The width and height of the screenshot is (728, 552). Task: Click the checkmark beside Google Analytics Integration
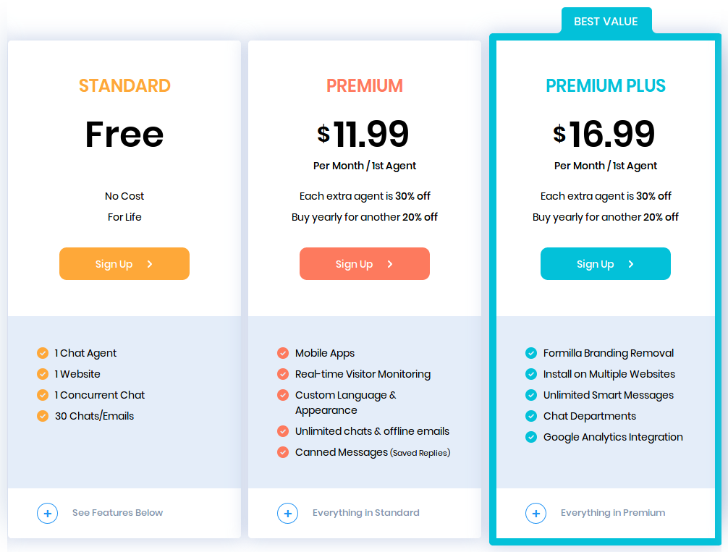530,437
